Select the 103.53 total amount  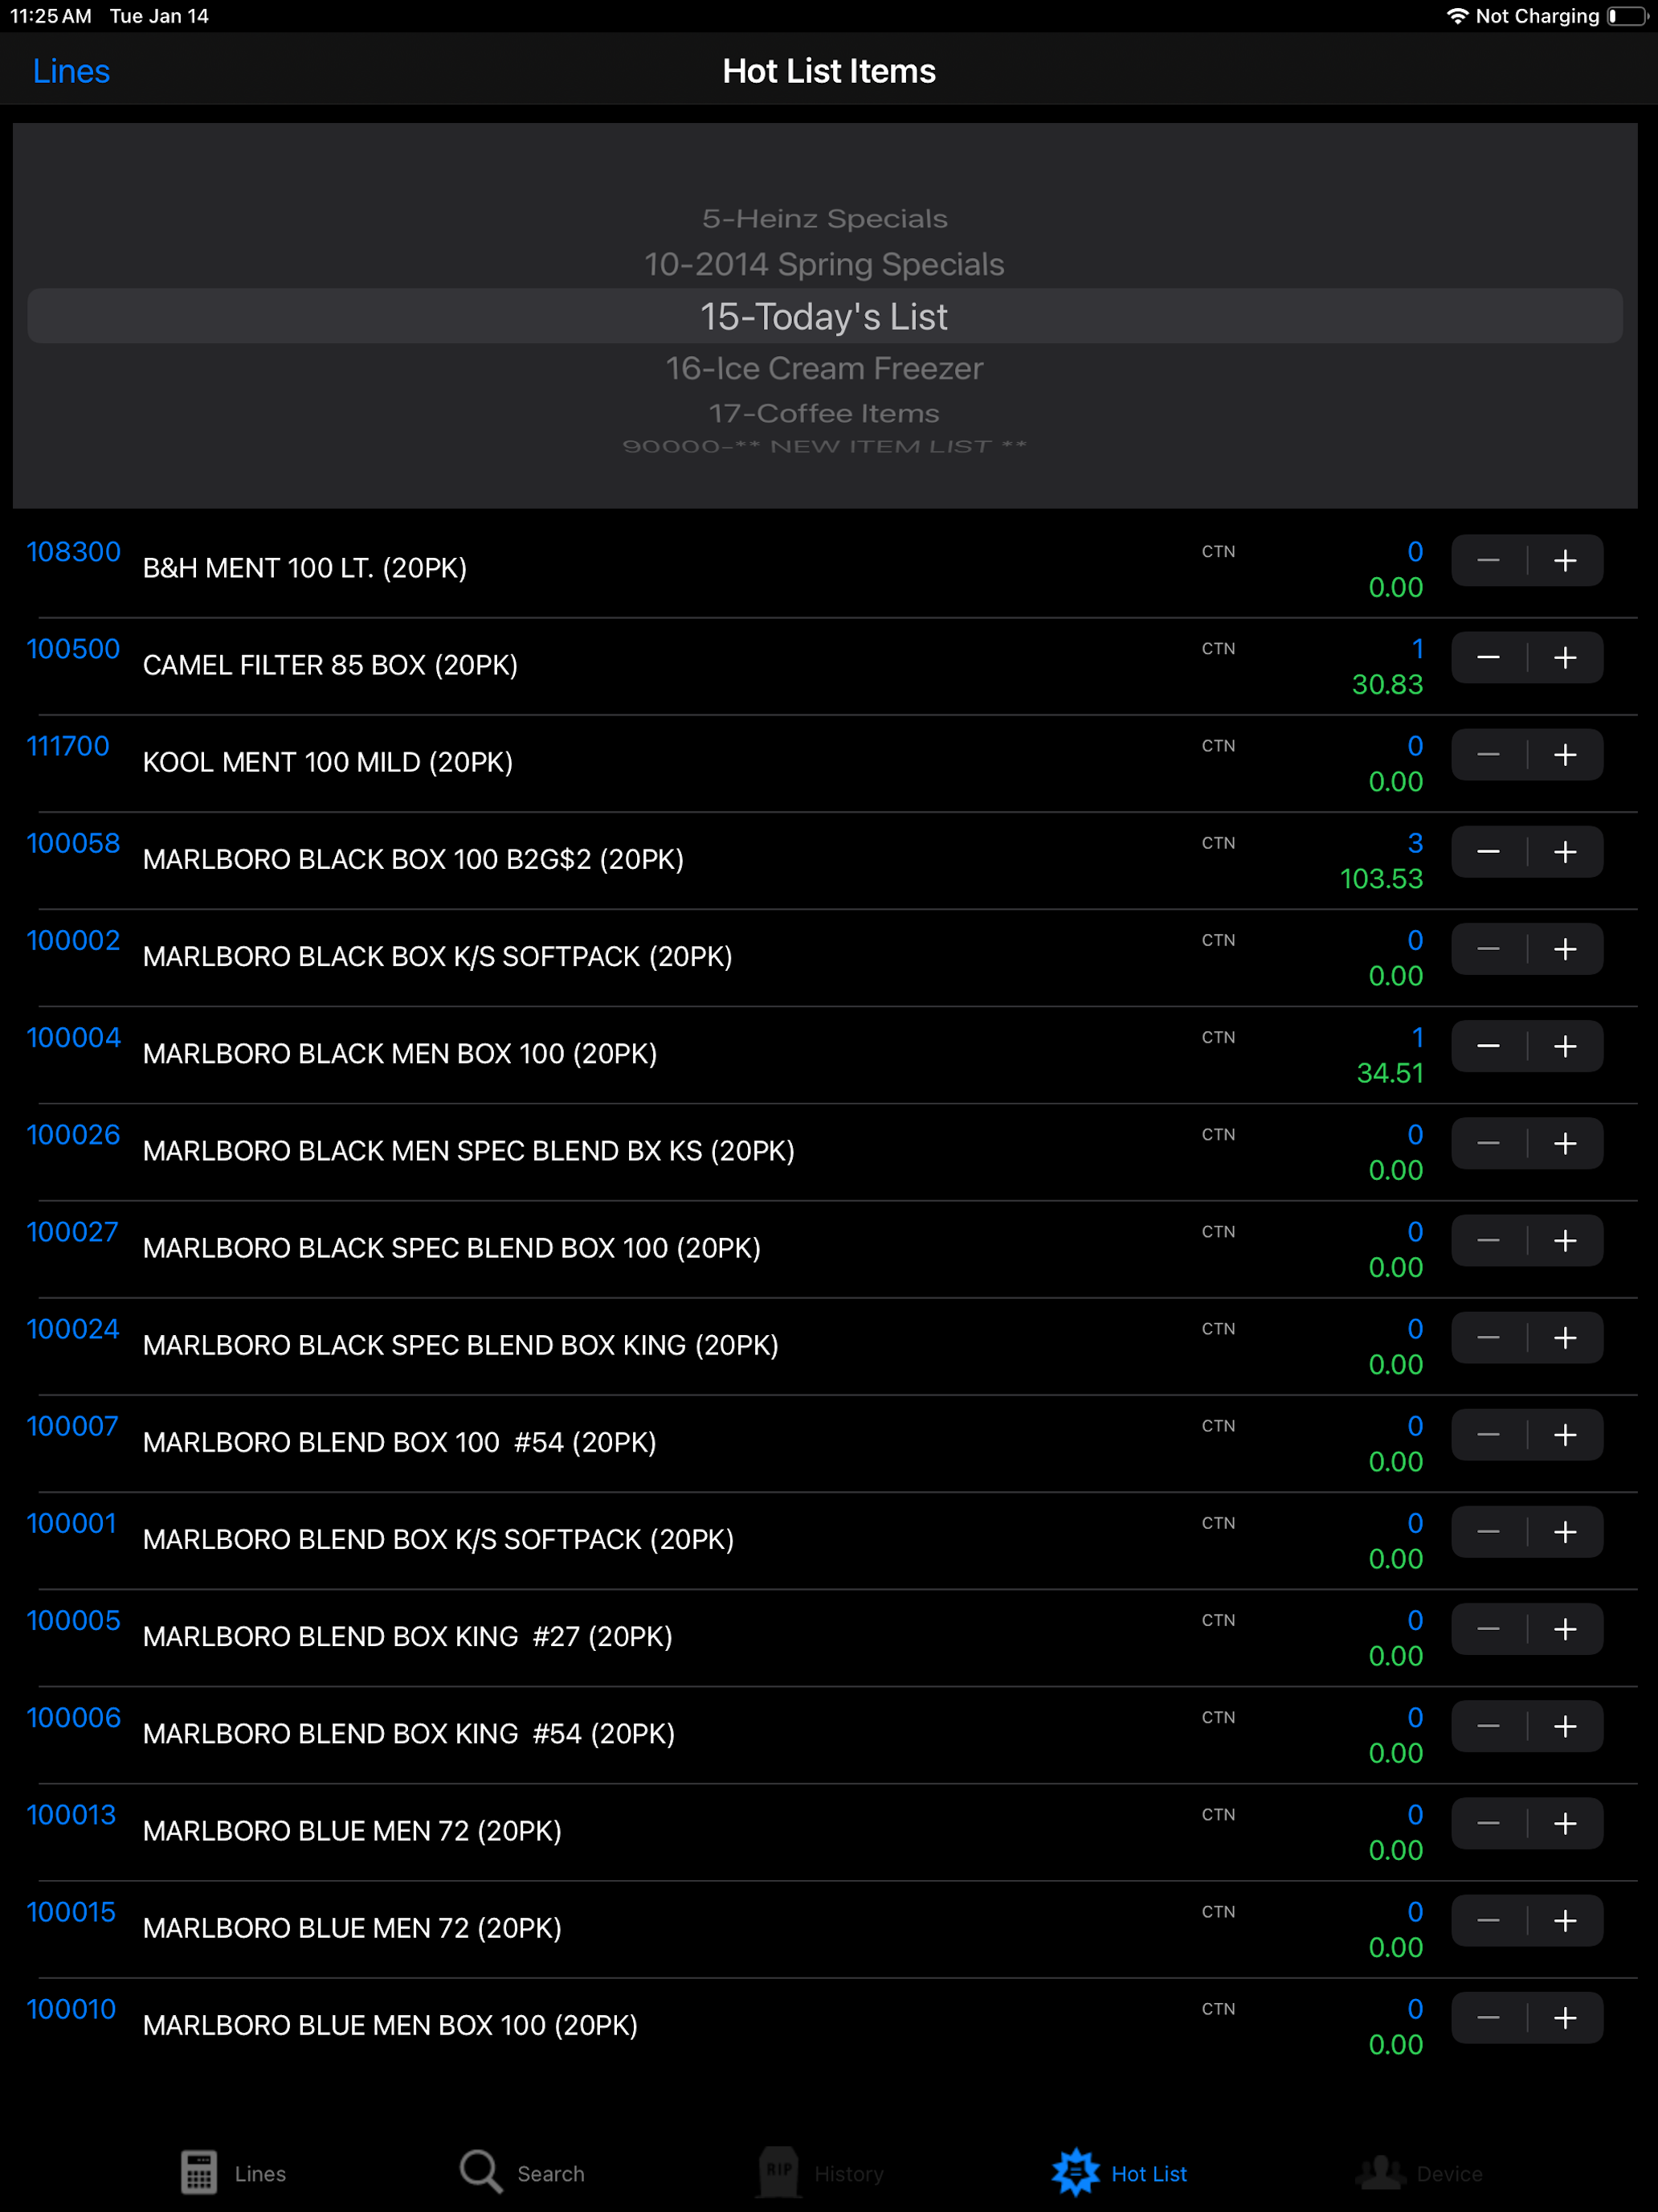pos(1380,878)
